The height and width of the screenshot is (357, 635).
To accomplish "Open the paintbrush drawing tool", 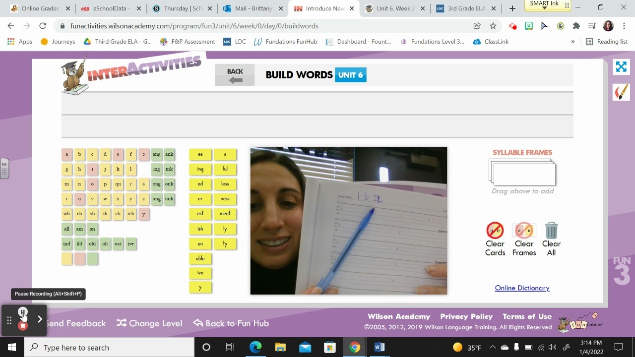I will [x=621, y=92].
